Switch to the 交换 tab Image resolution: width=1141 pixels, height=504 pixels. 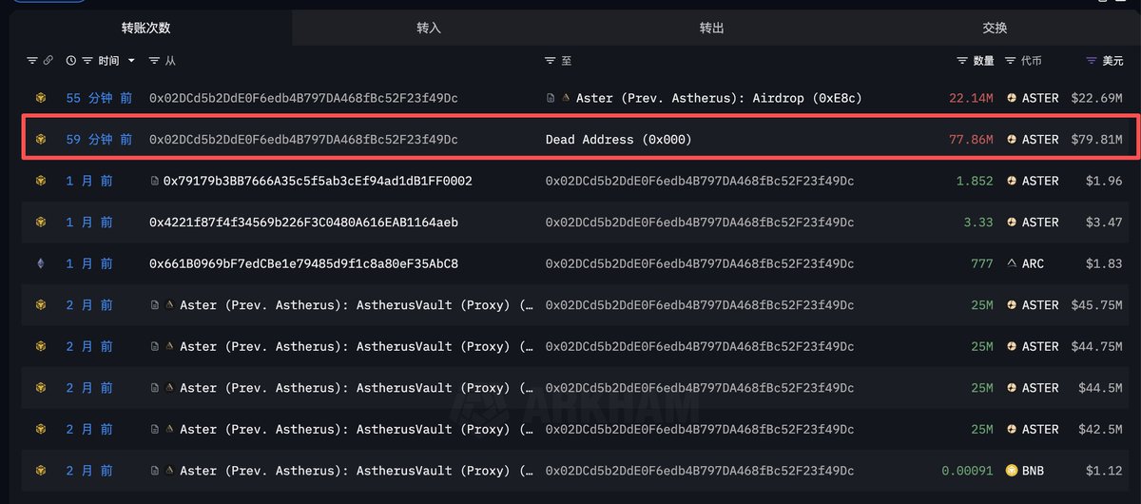pyautogui.click(x=995, y=29)
